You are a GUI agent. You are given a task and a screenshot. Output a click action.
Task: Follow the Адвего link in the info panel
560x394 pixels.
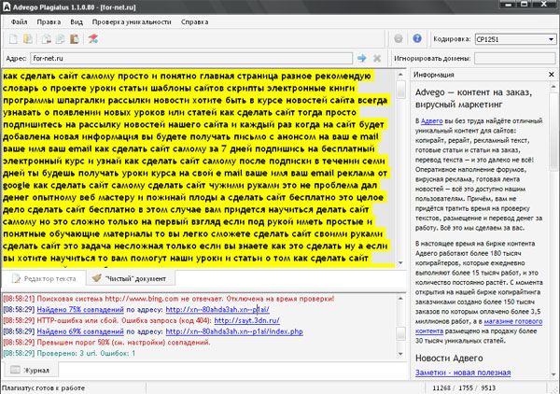pos(432,121)
